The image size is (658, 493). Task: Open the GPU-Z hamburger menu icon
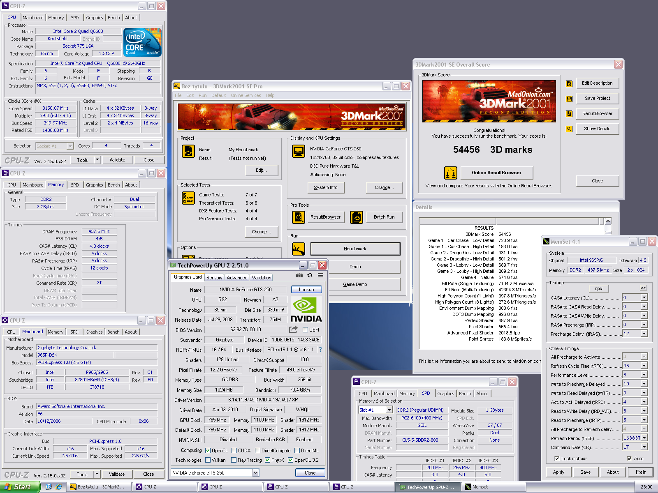click(x=320, y=275)
